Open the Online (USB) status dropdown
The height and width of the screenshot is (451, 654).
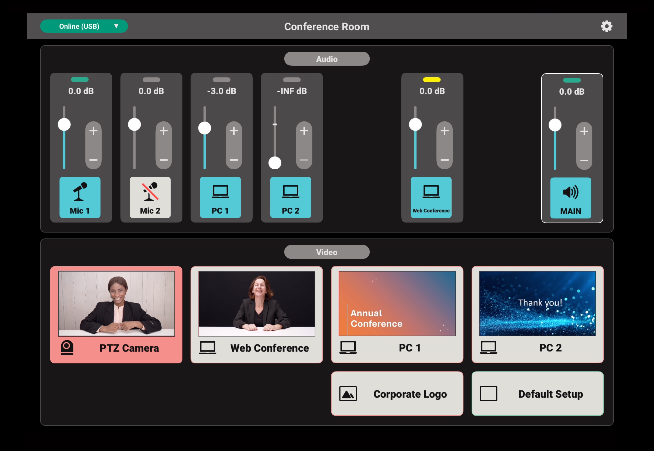point(84,26)
